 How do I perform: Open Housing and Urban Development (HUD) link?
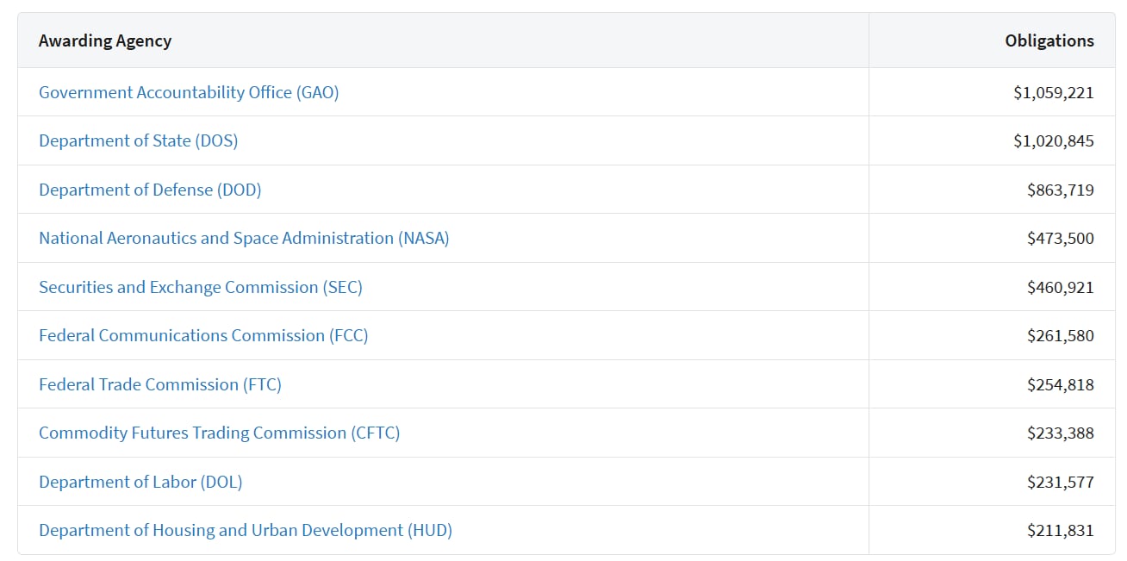[246, 530]
